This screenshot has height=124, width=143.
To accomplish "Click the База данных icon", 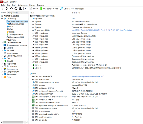I will click(5, 74).
